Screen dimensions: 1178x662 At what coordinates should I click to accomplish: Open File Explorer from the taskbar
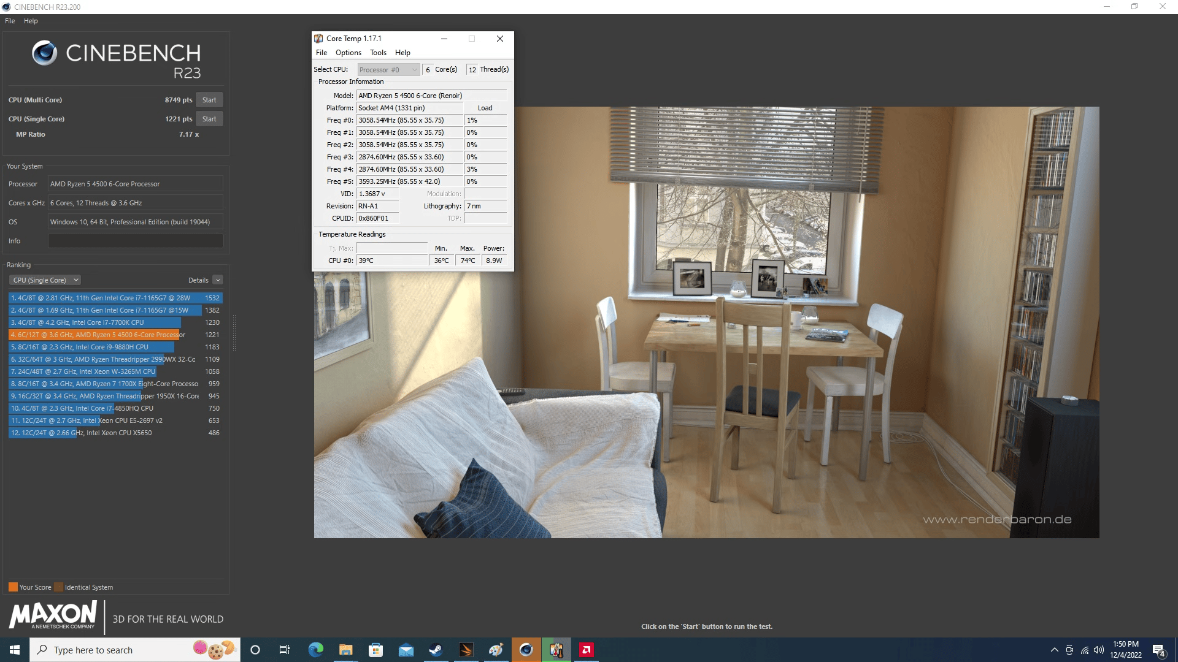(346, 650)
